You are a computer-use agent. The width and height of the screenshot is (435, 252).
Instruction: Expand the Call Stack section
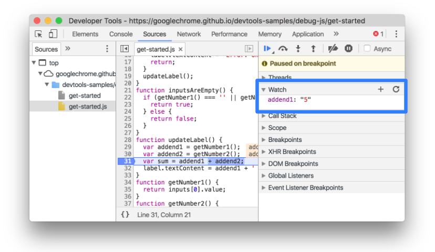[x=264, y=116]
